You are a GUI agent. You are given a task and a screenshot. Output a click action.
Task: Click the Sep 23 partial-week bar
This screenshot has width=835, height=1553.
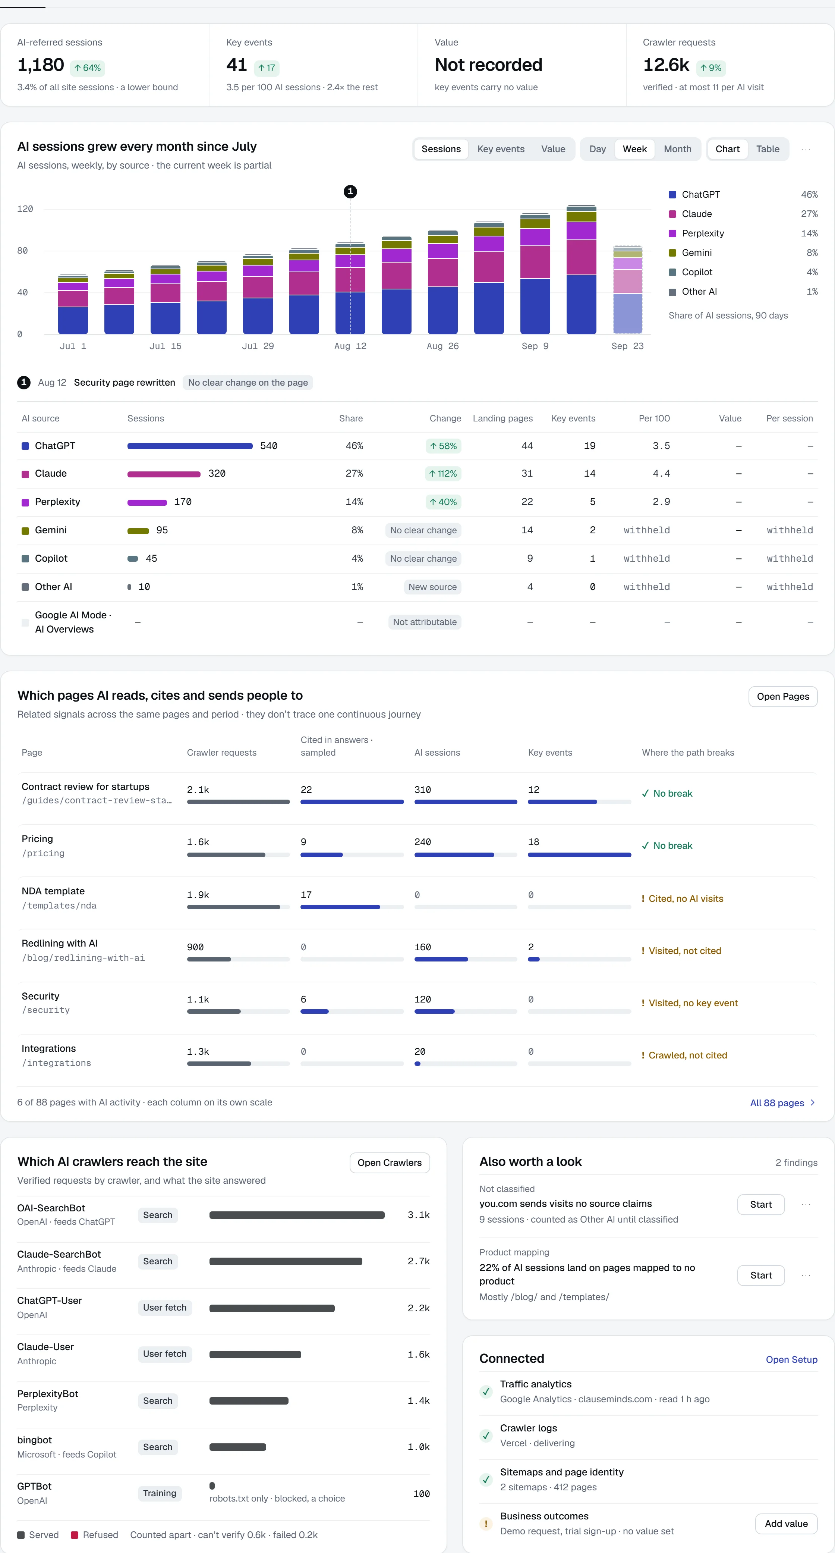pyautogui.click(x=627, y=290)
